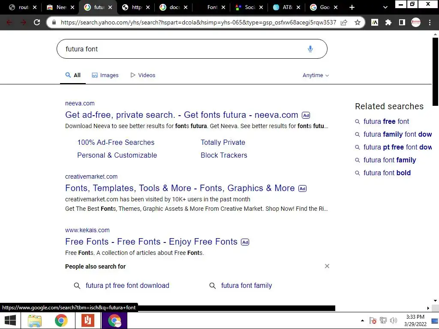Open the volume speaker tray icon
The height and width of the screenshot is (329, 439).
[394, 320]
